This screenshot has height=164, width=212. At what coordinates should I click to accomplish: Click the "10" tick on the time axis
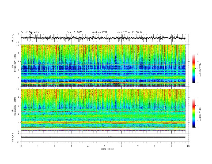188,146
